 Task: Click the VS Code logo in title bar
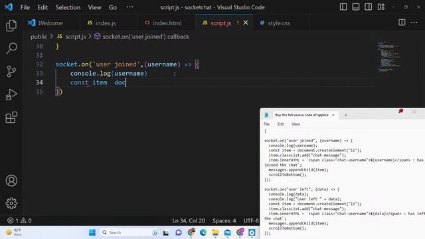(9, 7)
